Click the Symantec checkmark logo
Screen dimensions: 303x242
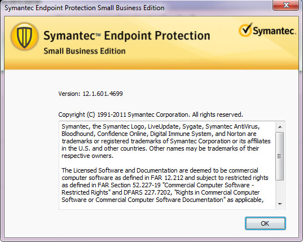(245, 30)
